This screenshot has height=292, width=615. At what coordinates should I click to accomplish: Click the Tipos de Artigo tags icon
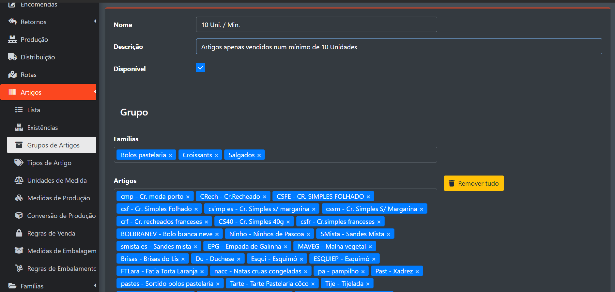click(x=19, y=163)
